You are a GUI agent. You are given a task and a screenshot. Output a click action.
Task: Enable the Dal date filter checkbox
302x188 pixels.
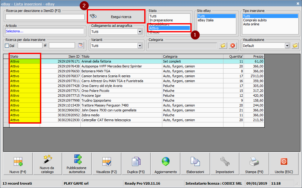7,45
